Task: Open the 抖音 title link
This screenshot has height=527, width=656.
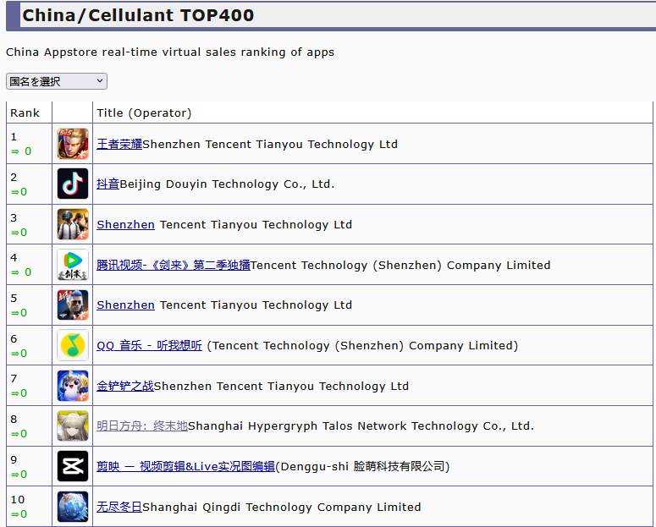Action: point(107,184)
